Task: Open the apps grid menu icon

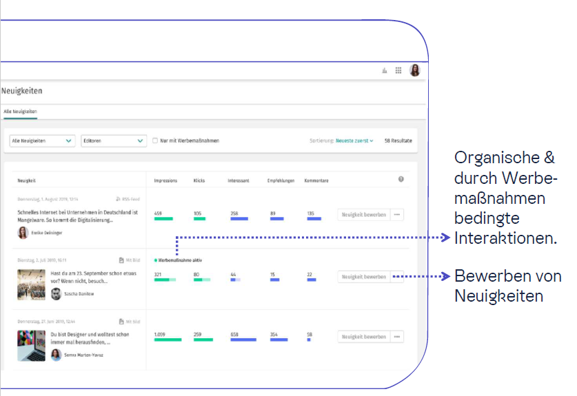Action: pos(398,70)
